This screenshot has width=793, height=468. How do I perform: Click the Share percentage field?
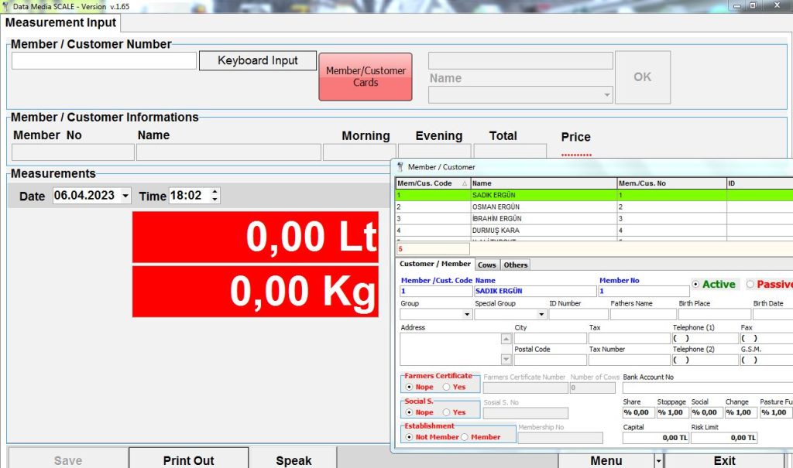[638, 412]
